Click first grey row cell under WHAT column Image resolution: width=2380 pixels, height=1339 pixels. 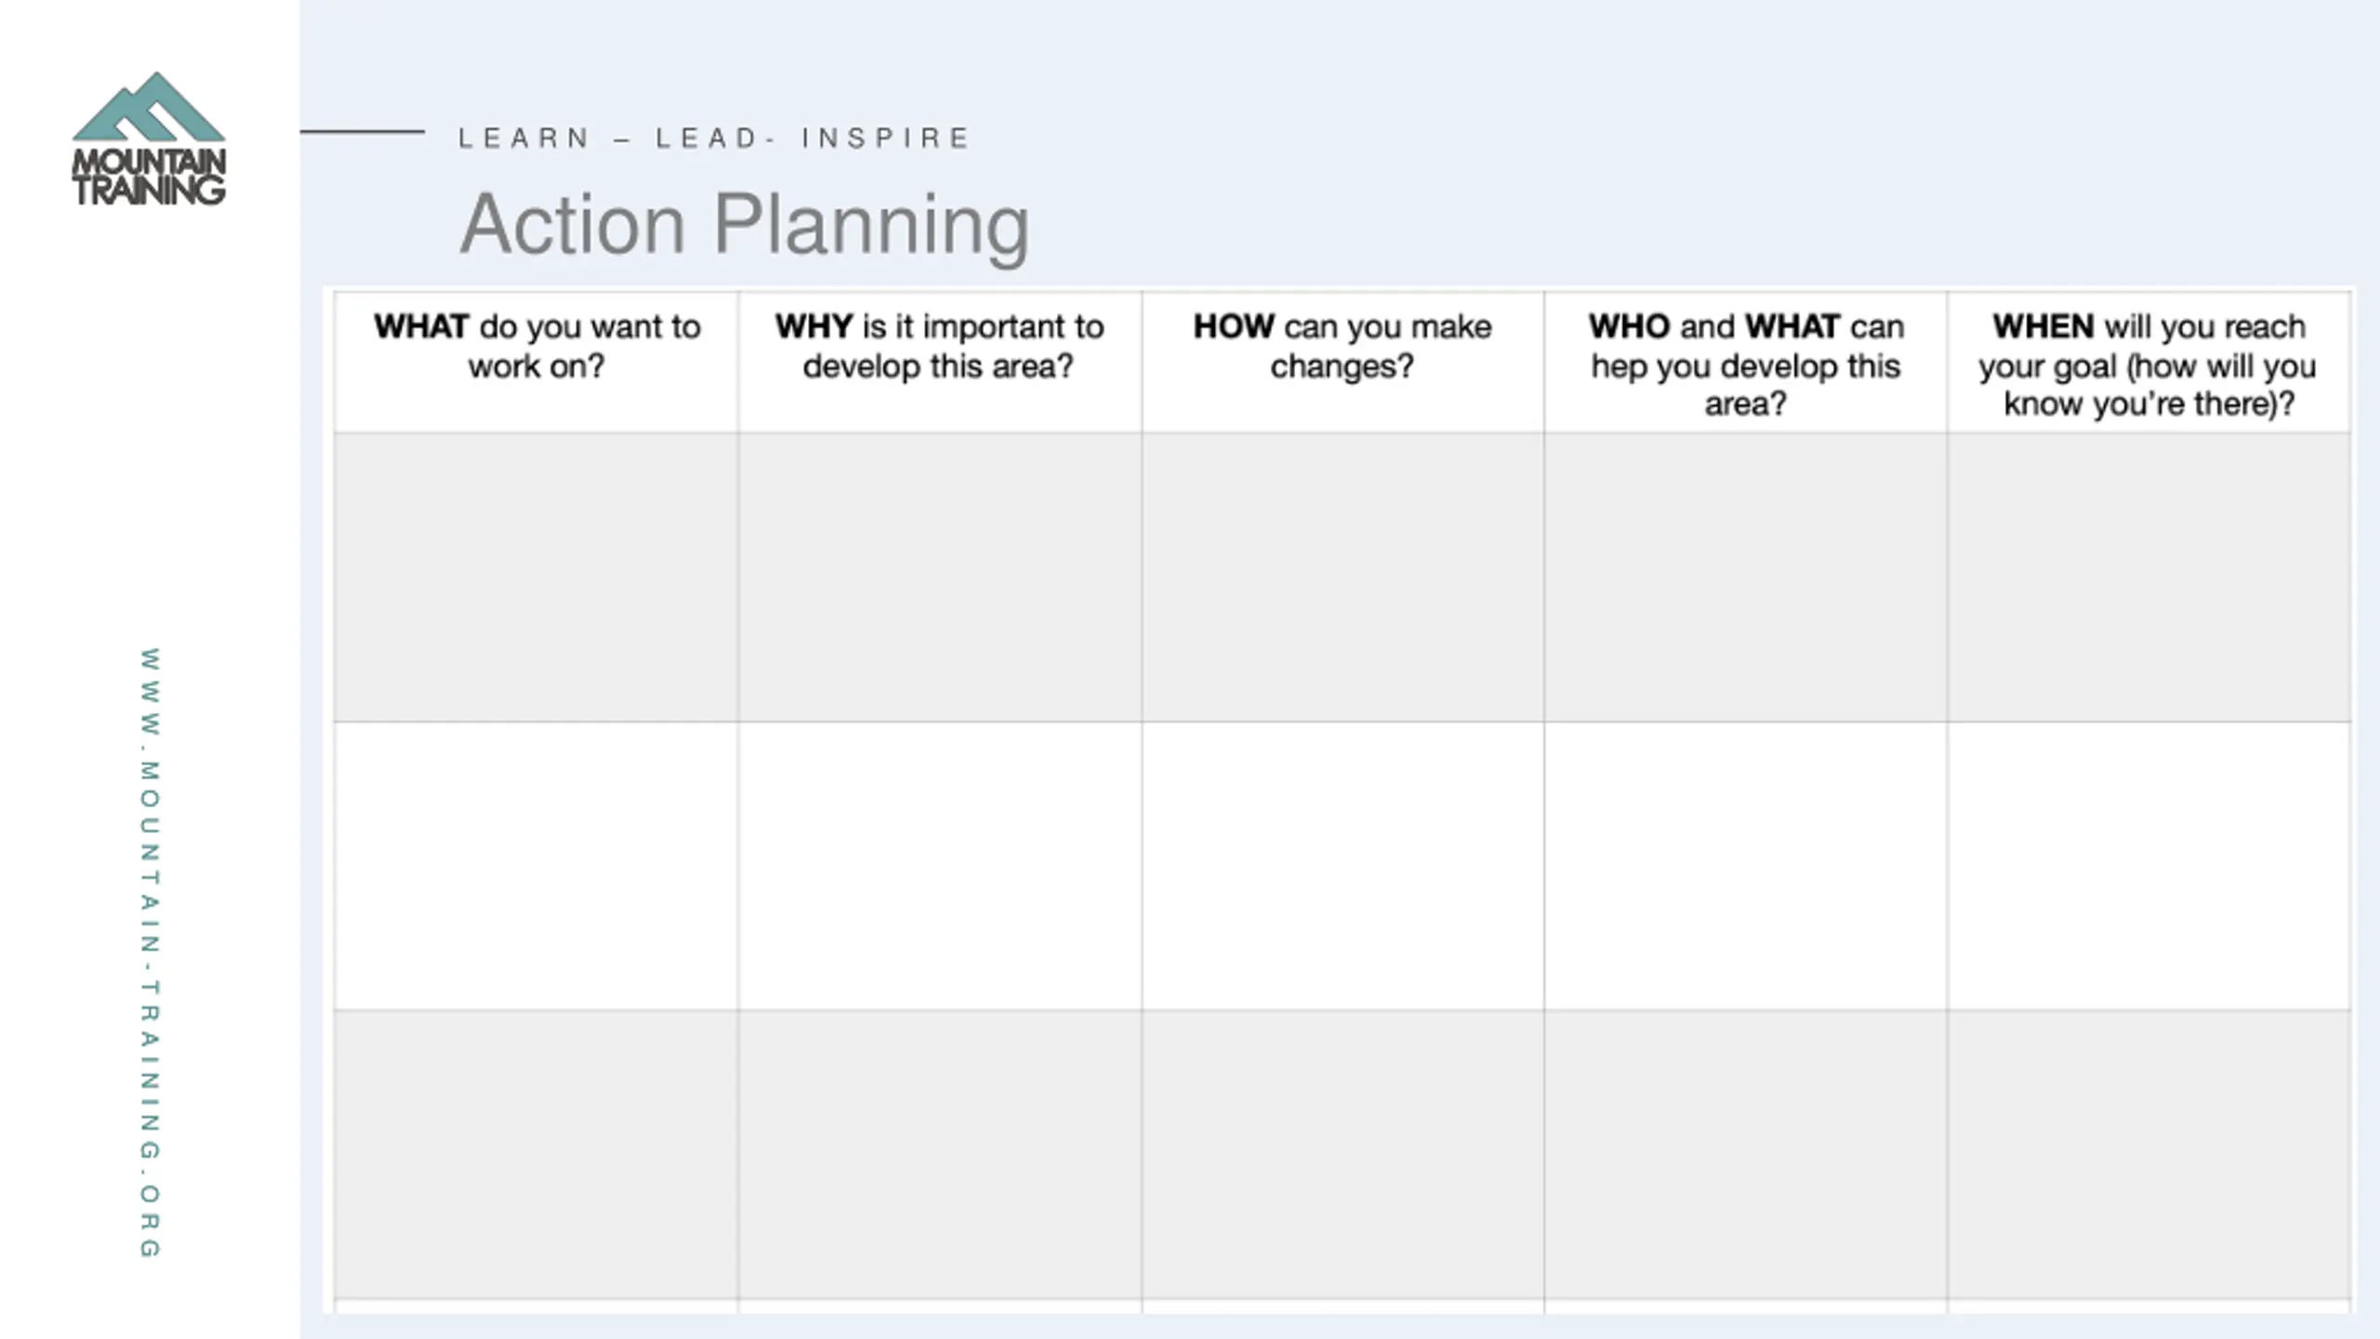[x=536, y=577]
